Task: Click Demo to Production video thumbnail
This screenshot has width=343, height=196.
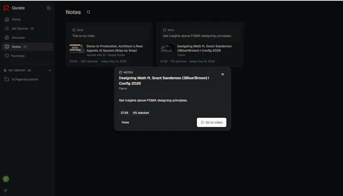Action: (77, 48)
